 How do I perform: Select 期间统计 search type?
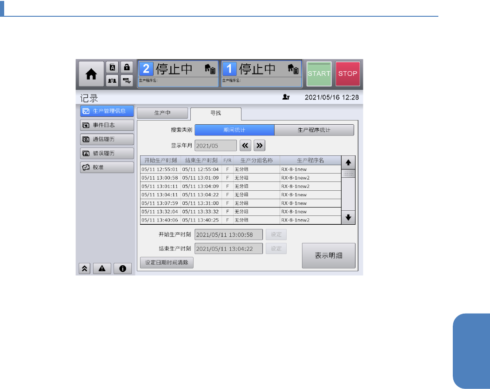[x=235, y=130]
